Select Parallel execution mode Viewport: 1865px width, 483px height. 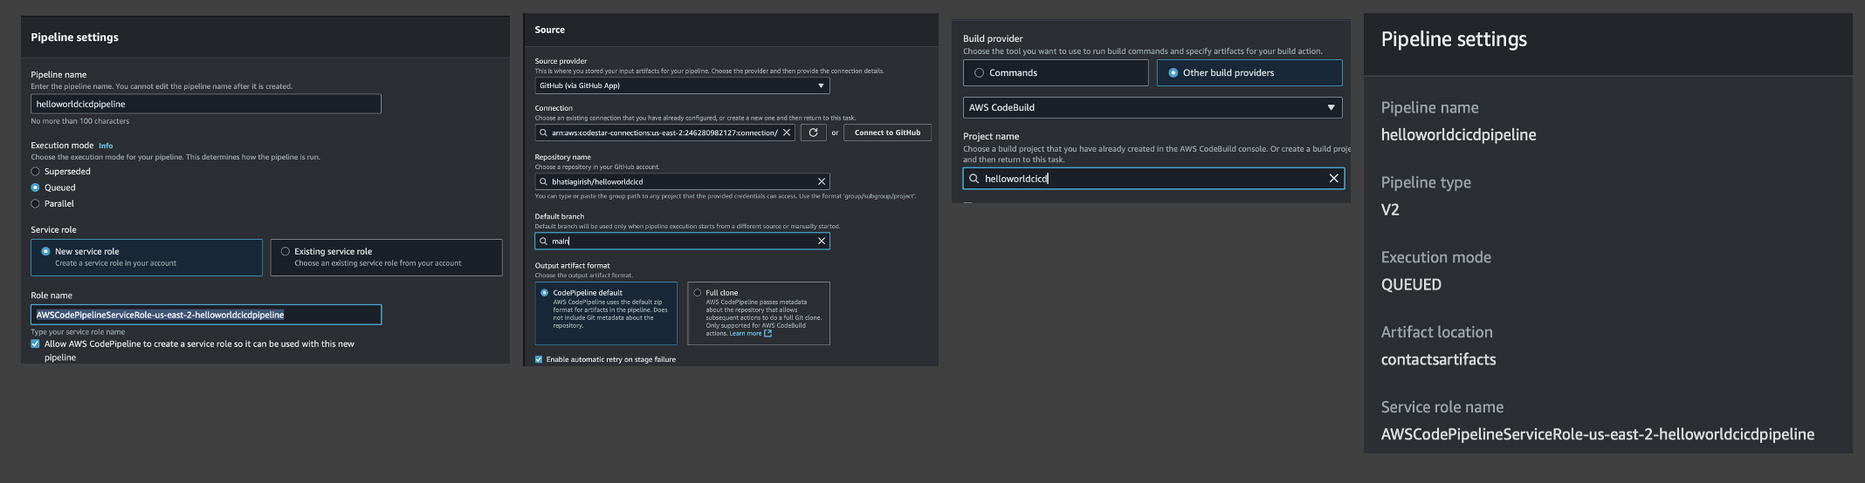[x=36, y=203]
